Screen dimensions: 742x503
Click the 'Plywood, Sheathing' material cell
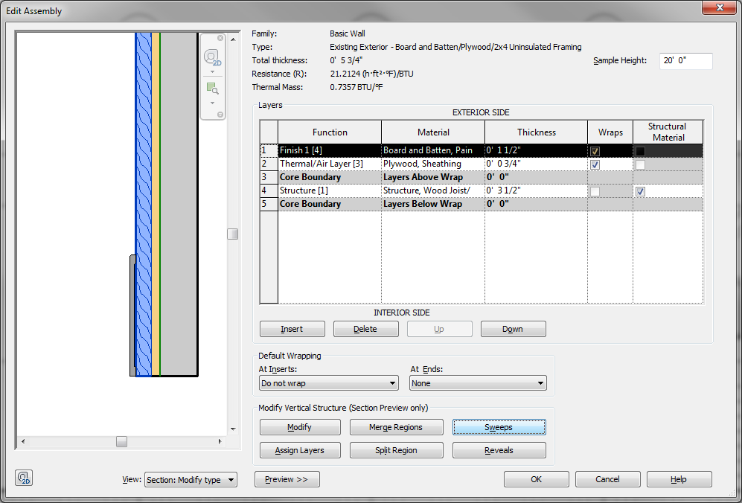tap(433, 164)
